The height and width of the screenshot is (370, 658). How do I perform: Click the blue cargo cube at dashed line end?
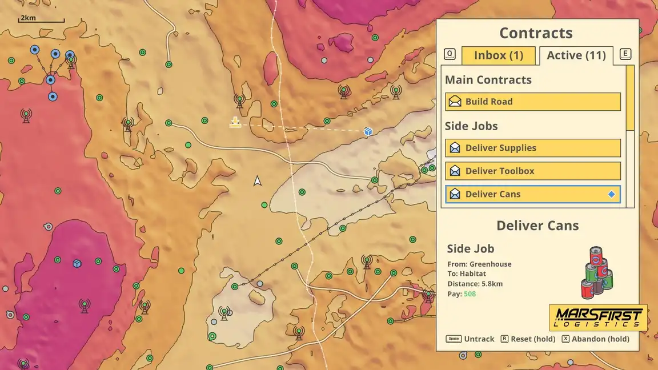coord(368,131)
